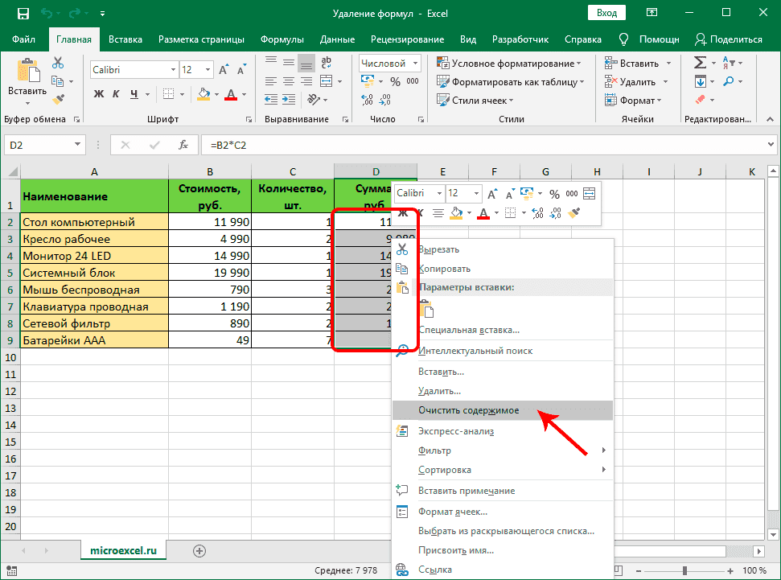Click the Вход sign-in button
This screenshot has width=781, height=580.
[x=607, y=14]
